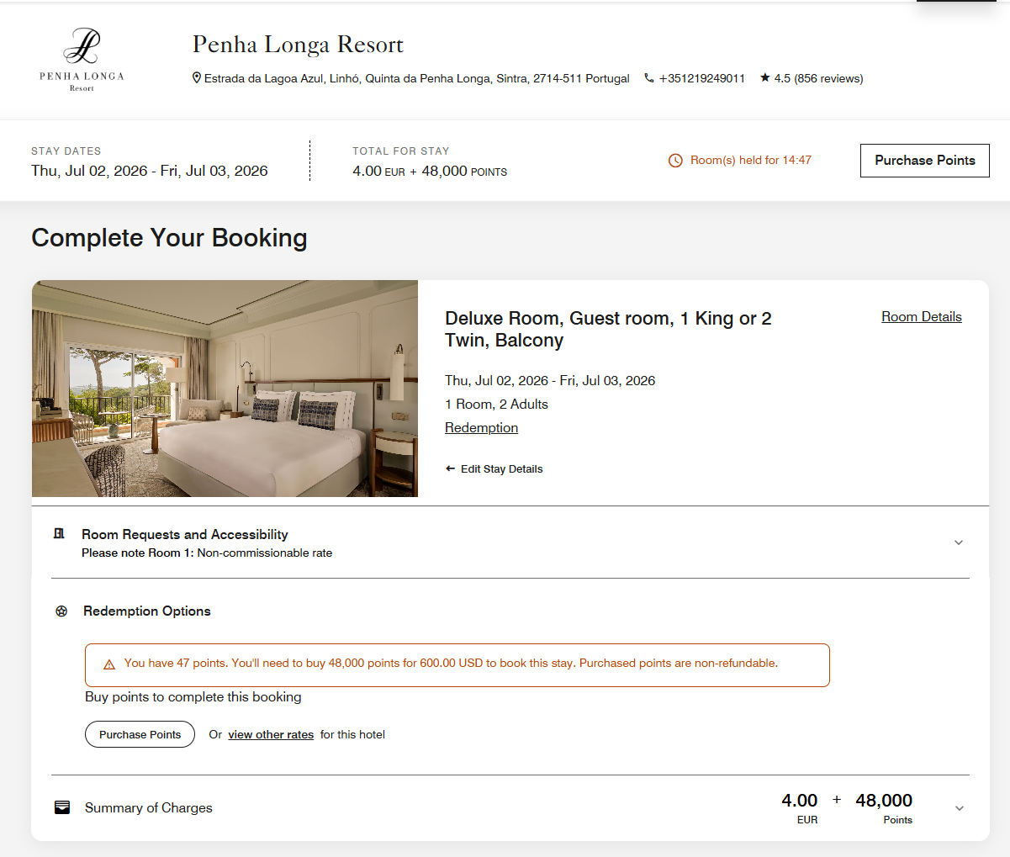
Task: Expand the Summary of Charges section
Action: (x=958, y=807)
